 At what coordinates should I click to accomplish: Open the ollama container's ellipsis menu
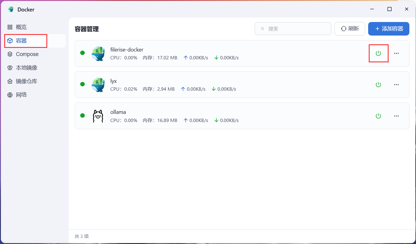pyautogui.click(x=396, y=116)
